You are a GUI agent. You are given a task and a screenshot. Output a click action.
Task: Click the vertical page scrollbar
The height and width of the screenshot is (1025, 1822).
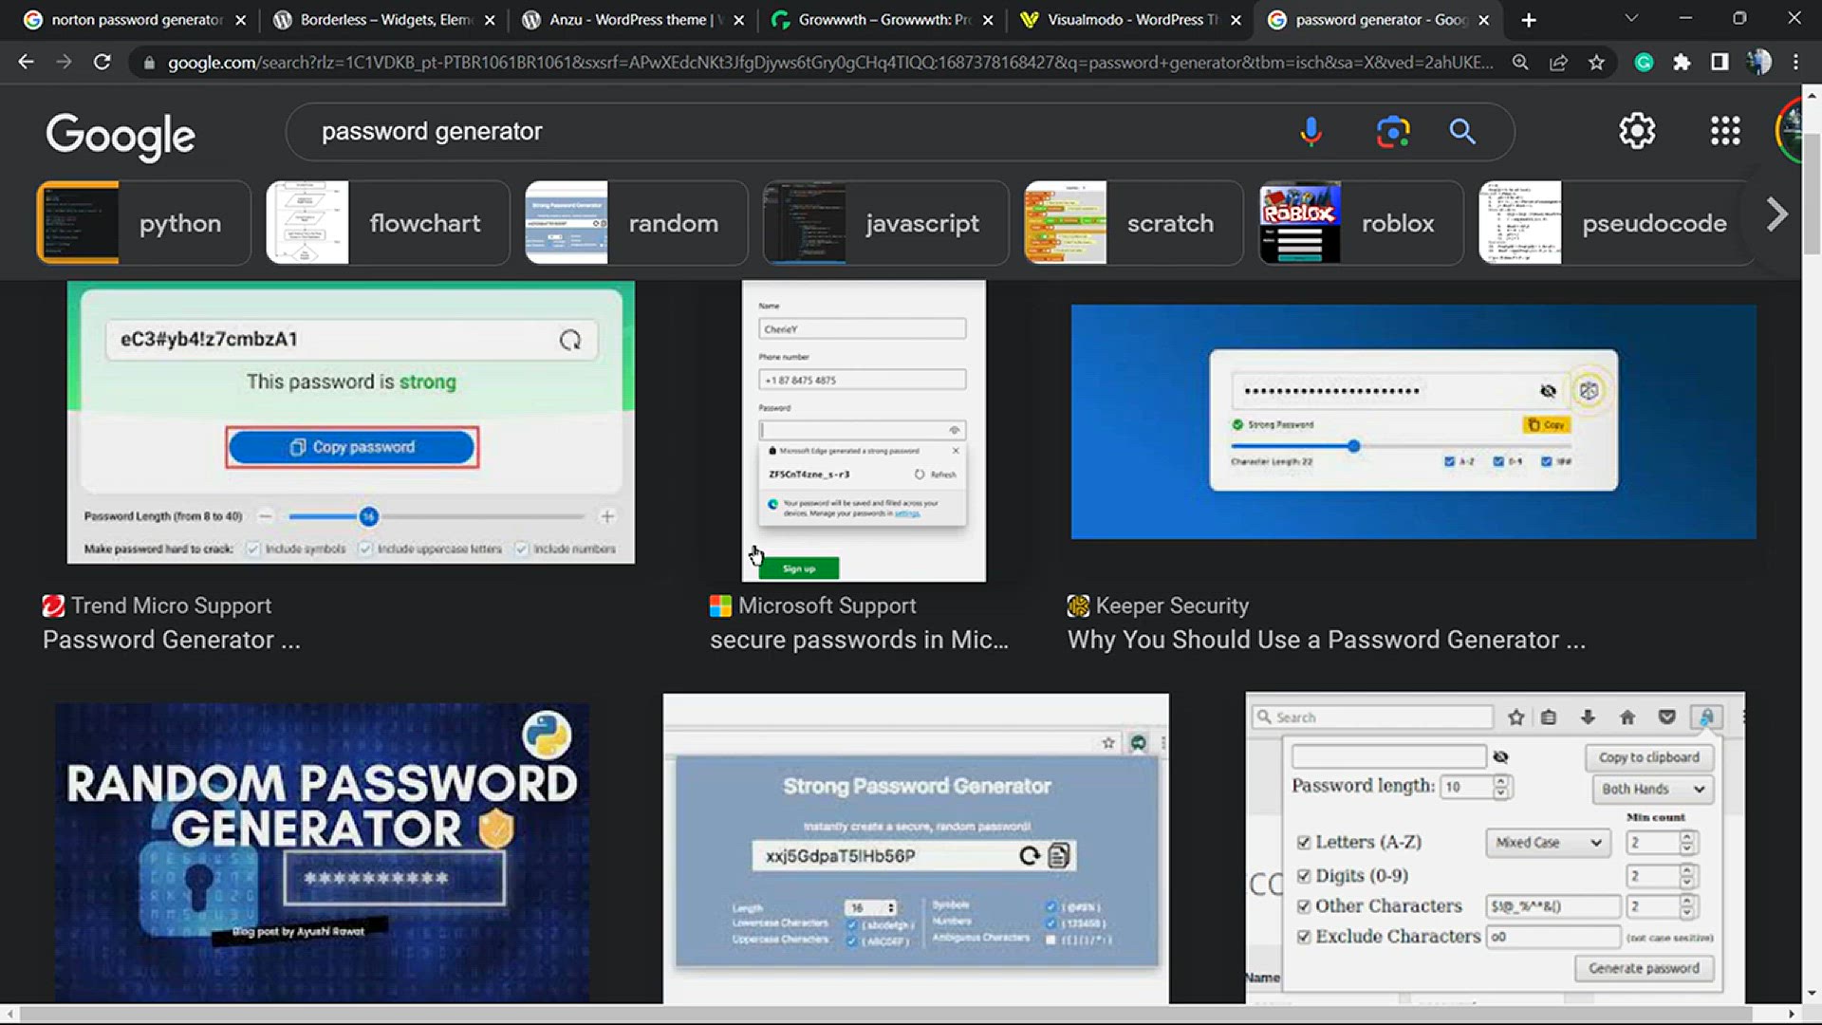pyautogui.click(x=1811, y=195)
